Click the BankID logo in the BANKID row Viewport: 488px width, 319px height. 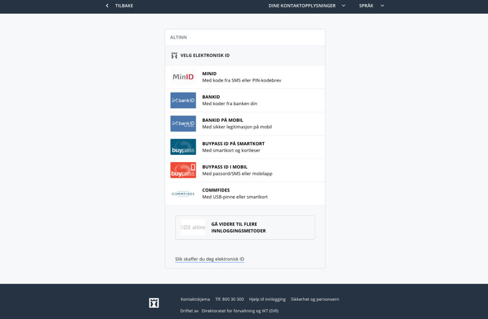pos(183,100)
